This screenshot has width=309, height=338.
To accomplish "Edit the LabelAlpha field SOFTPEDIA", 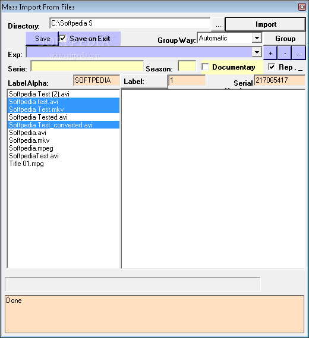I will coord(96,80).
